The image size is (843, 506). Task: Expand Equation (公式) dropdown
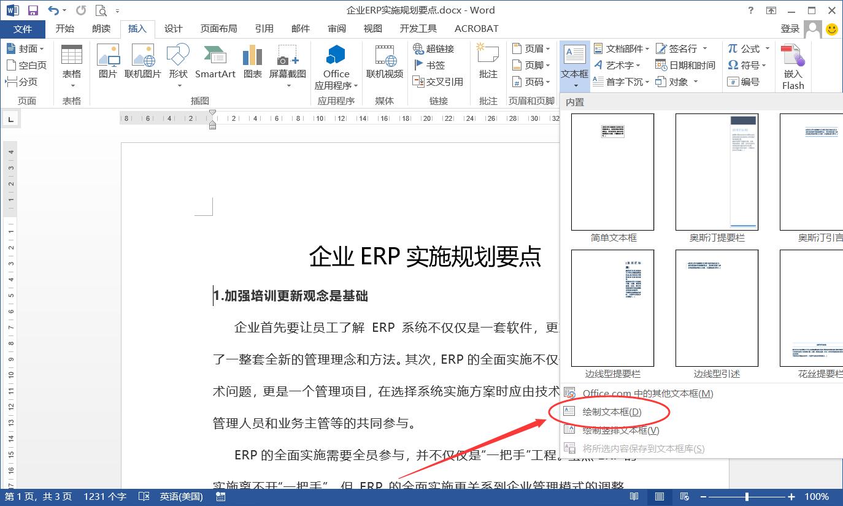[748, 48]
